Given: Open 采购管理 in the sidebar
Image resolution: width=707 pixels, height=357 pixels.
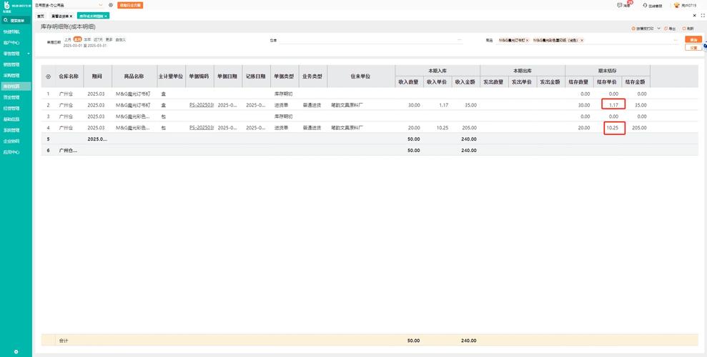Looking at the screenshot, I should (x=11, y=76).
